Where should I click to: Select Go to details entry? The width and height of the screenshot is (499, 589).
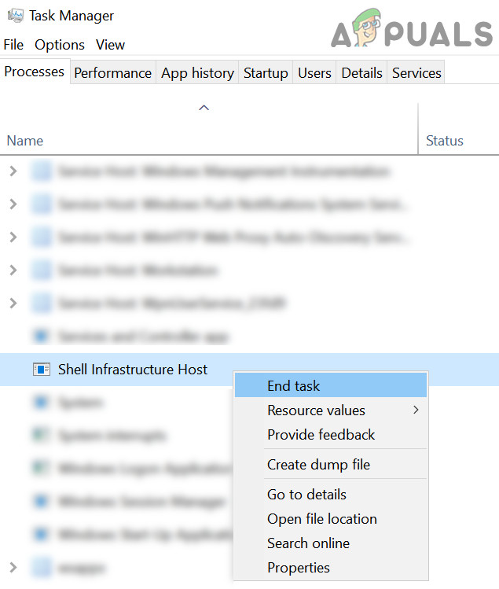point(306,494)
